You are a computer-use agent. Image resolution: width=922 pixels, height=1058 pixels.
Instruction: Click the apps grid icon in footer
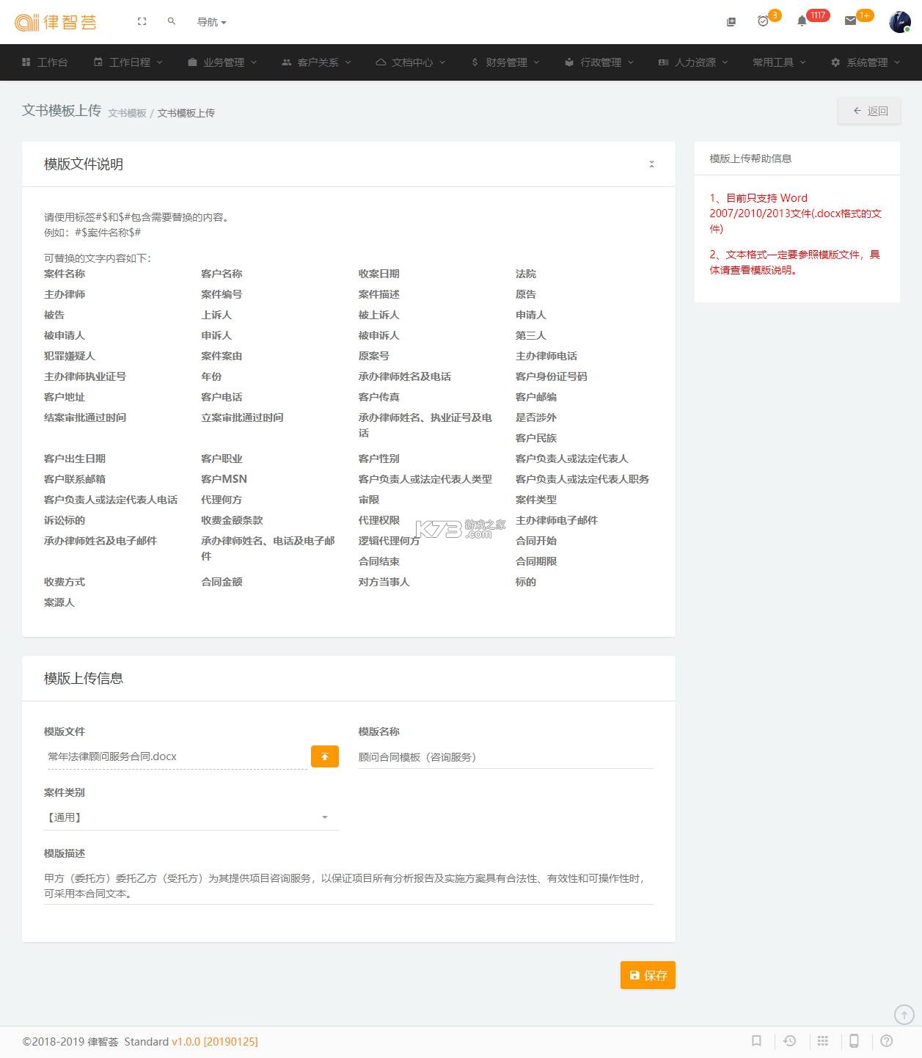click(x=823, y=1040)
